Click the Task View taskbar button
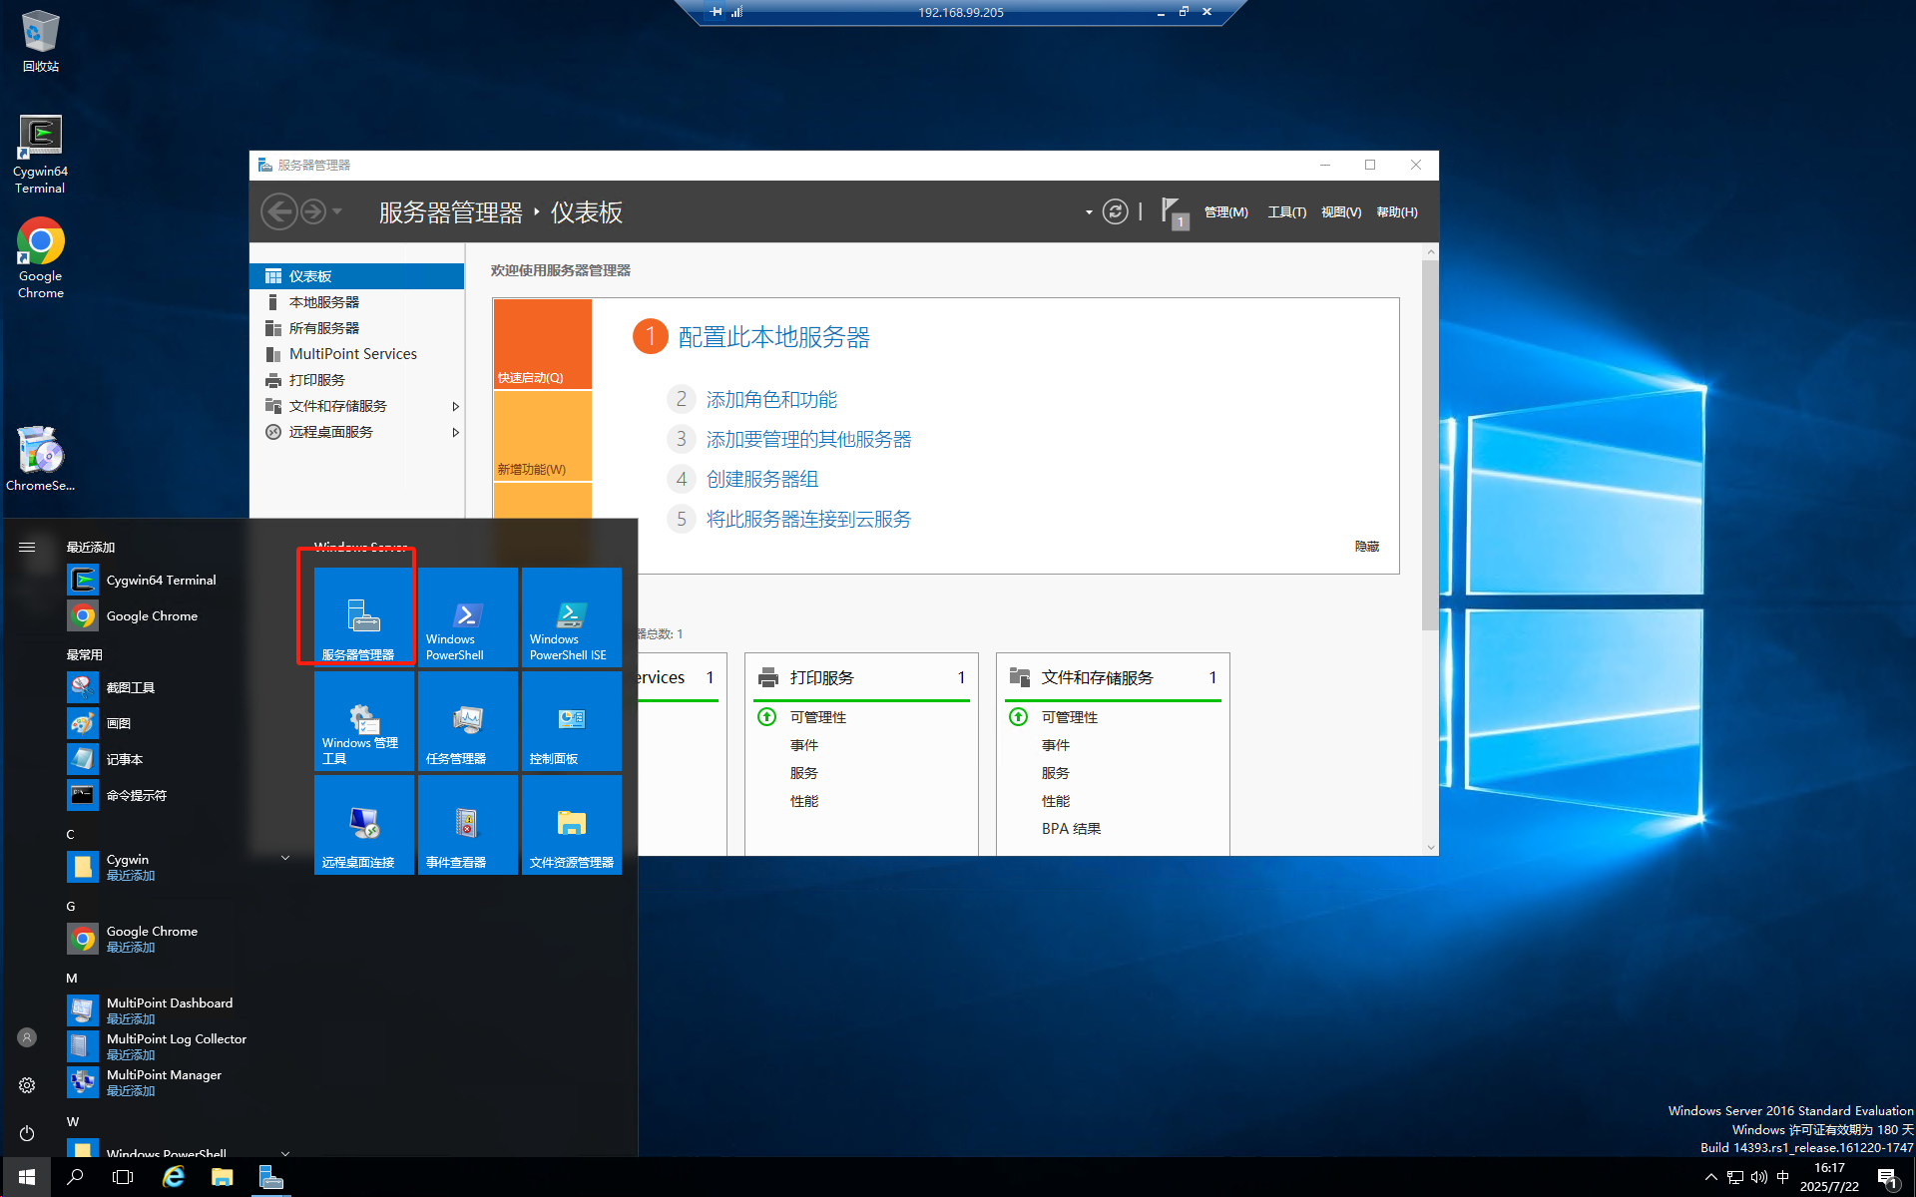This screenshot has width=1916, height=1197. (x=123, y=1177)
